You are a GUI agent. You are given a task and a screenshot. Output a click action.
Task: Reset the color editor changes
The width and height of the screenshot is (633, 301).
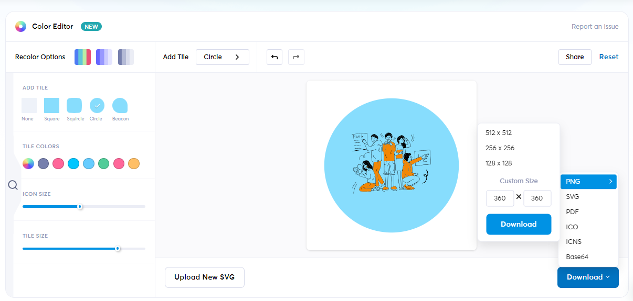coord(609,57)
